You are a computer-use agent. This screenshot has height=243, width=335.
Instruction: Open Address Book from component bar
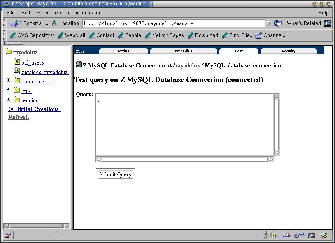tap(312, 235)
